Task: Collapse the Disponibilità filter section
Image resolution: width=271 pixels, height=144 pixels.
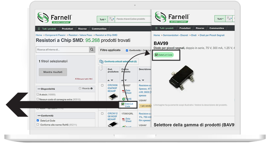Action: pos(39,89)
